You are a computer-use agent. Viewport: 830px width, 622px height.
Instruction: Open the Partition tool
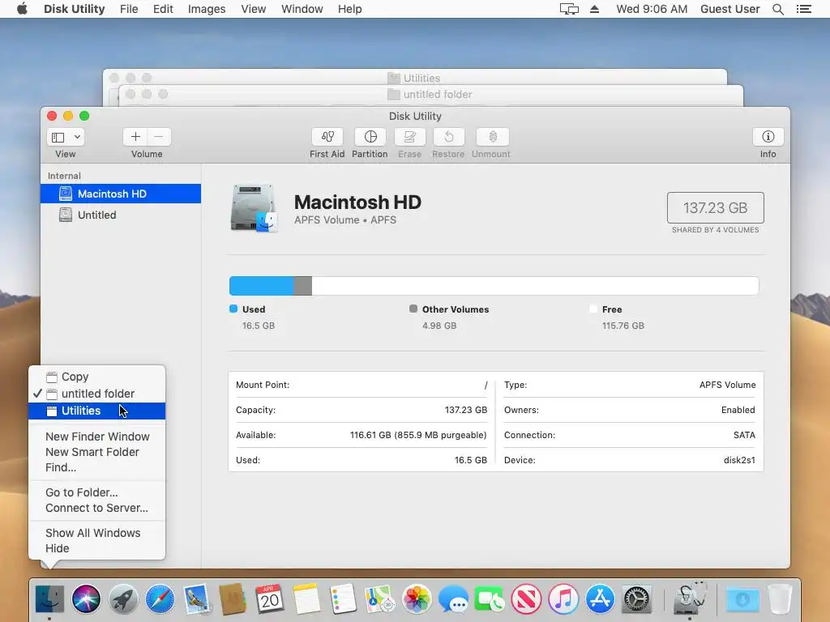[370, 137]
